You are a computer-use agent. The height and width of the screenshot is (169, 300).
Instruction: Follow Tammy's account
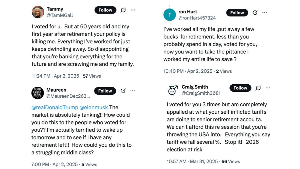click(x=105, y=10)
